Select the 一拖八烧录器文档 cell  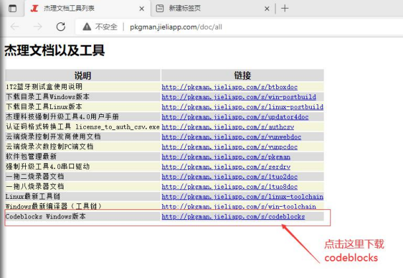click(83, 187)
